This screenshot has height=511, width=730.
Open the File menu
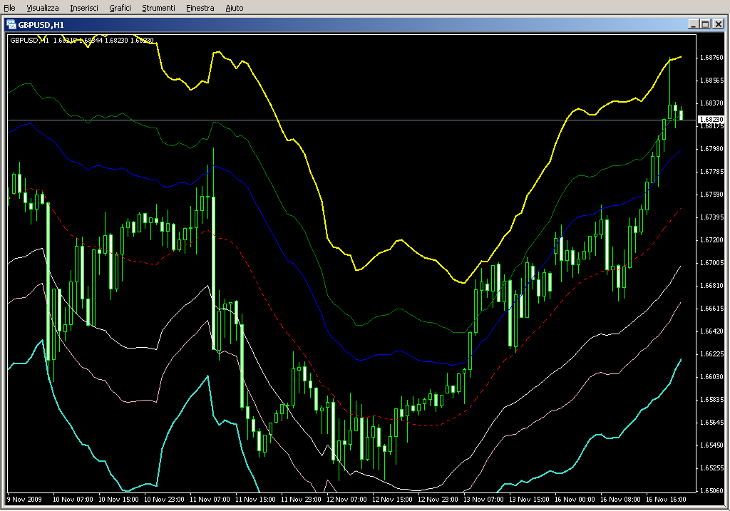pos(9,8)
